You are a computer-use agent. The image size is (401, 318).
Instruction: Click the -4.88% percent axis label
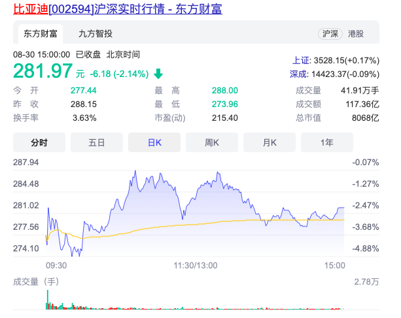(366, 248)
